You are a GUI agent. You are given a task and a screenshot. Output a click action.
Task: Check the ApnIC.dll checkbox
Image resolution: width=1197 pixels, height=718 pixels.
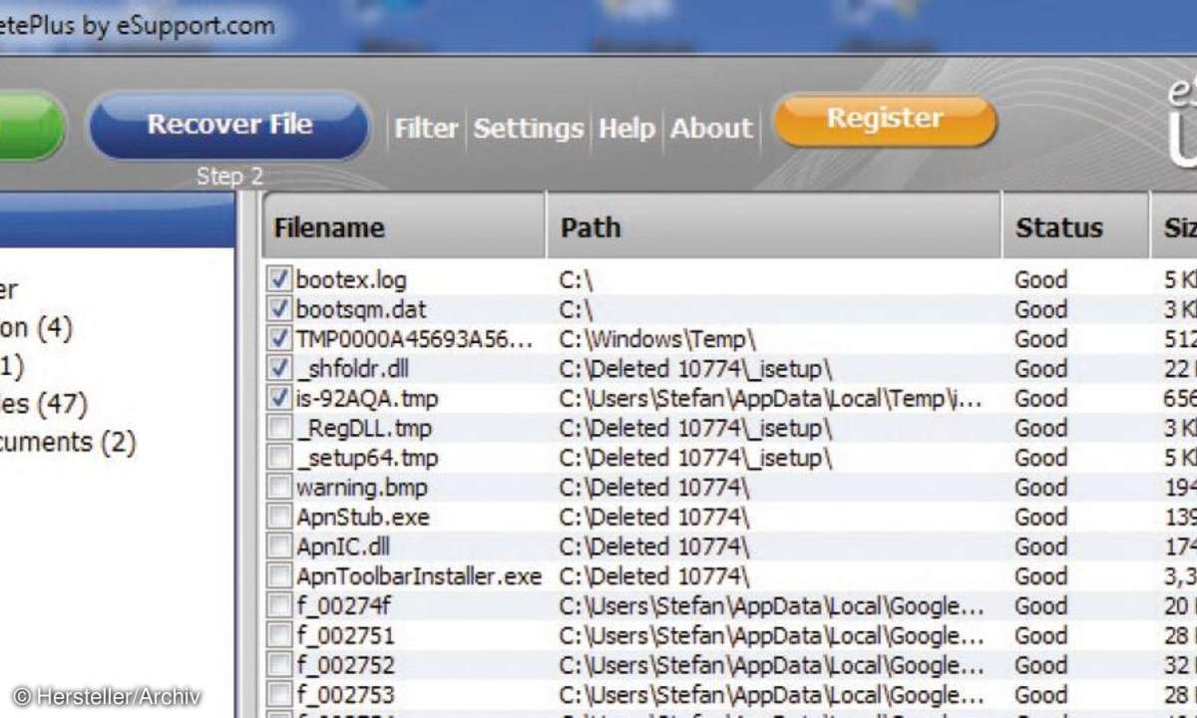point(279,547)
